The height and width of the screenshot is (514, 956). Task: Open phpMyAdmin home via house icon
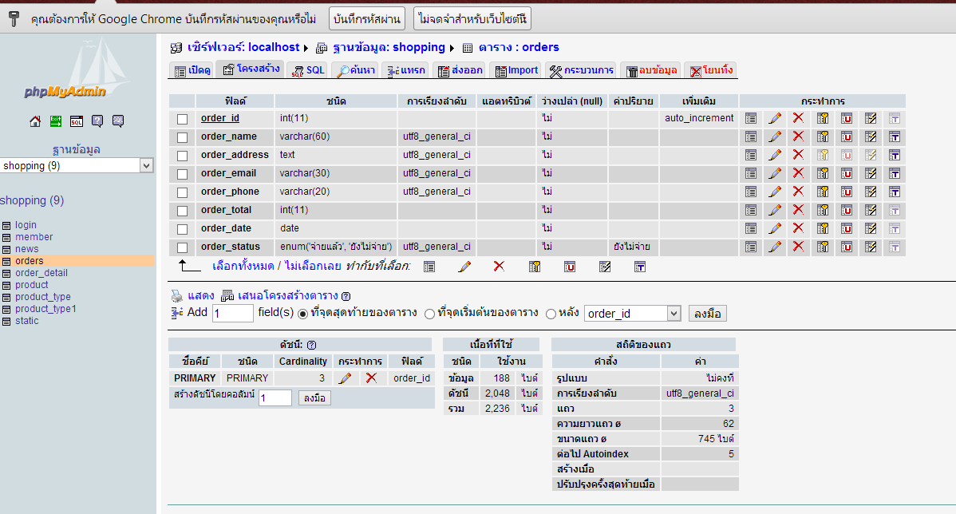click(35, 121)
